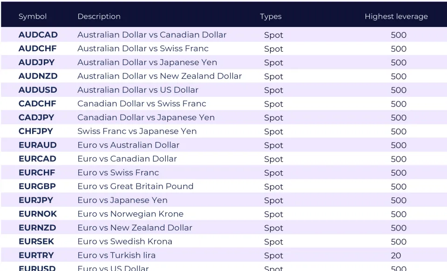Click 'Euro vs New Zealand Dollar' description

pyautogui.click(x=135, y=228)
